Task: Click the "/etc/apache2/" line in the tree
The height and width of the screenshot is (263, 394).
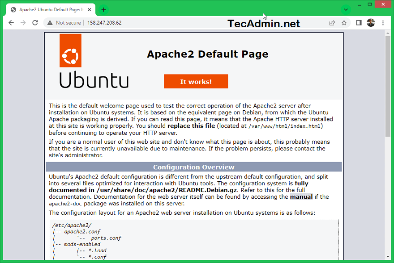Action: (72, 225)
